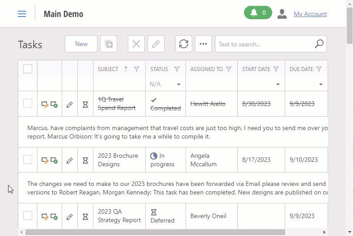This screenshot has height=236, width=354.
Task: Focus the Text to search field
Action: [264, 44]
